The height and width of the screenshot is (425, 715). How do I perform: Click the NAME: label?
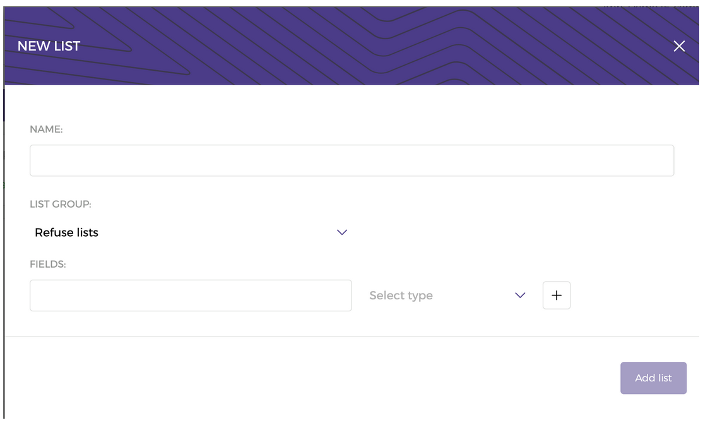pyautogui.click(x=46, y=129)
